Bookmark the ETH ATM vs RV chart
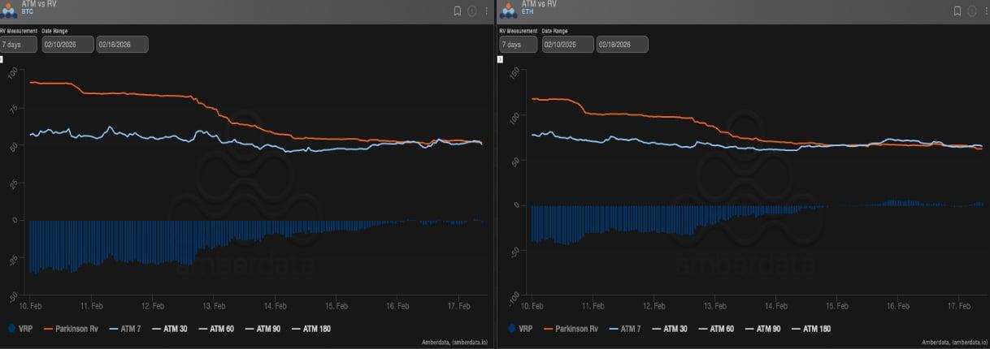Viewport: 990px width, 349px height. (x=957, y=11)
